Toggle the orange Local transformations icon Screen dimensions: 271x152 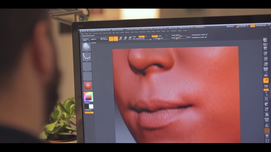coord(266,80)
